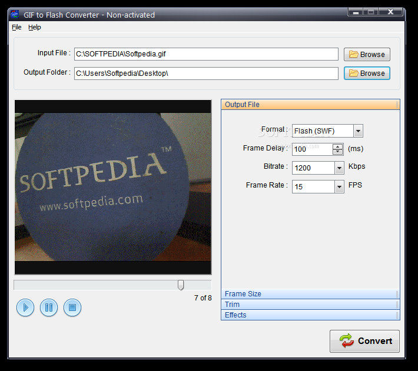Click the '7 of 8' frame counter

[x=203, y=298]
